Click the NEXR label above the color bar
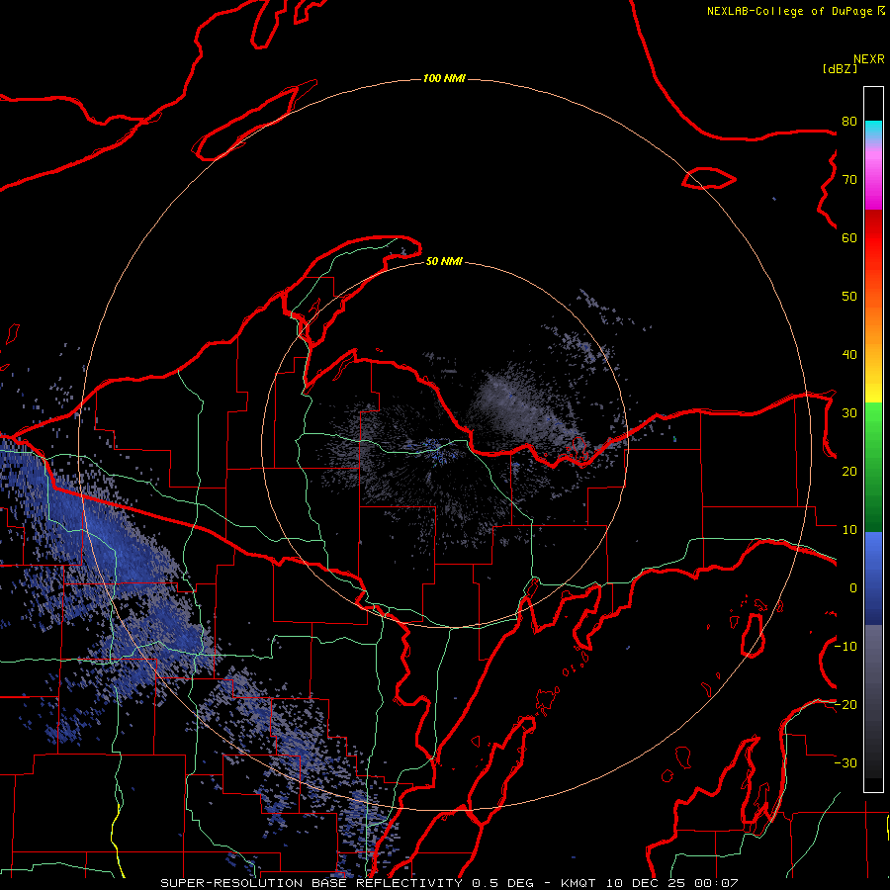The height and width of the screenshot is (890, 890). coord(869,59)
